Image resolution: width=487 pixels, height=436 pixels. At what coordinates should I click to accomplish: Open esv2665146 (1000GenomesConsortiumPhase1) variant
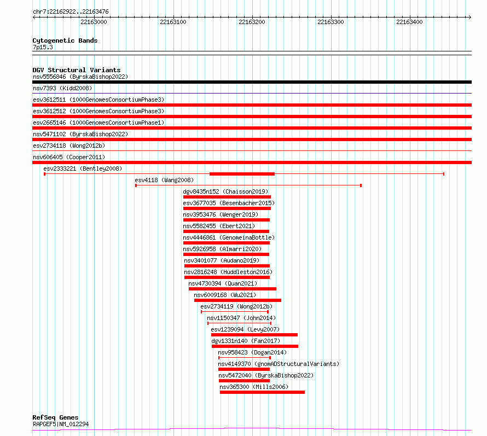pos(98,123)
